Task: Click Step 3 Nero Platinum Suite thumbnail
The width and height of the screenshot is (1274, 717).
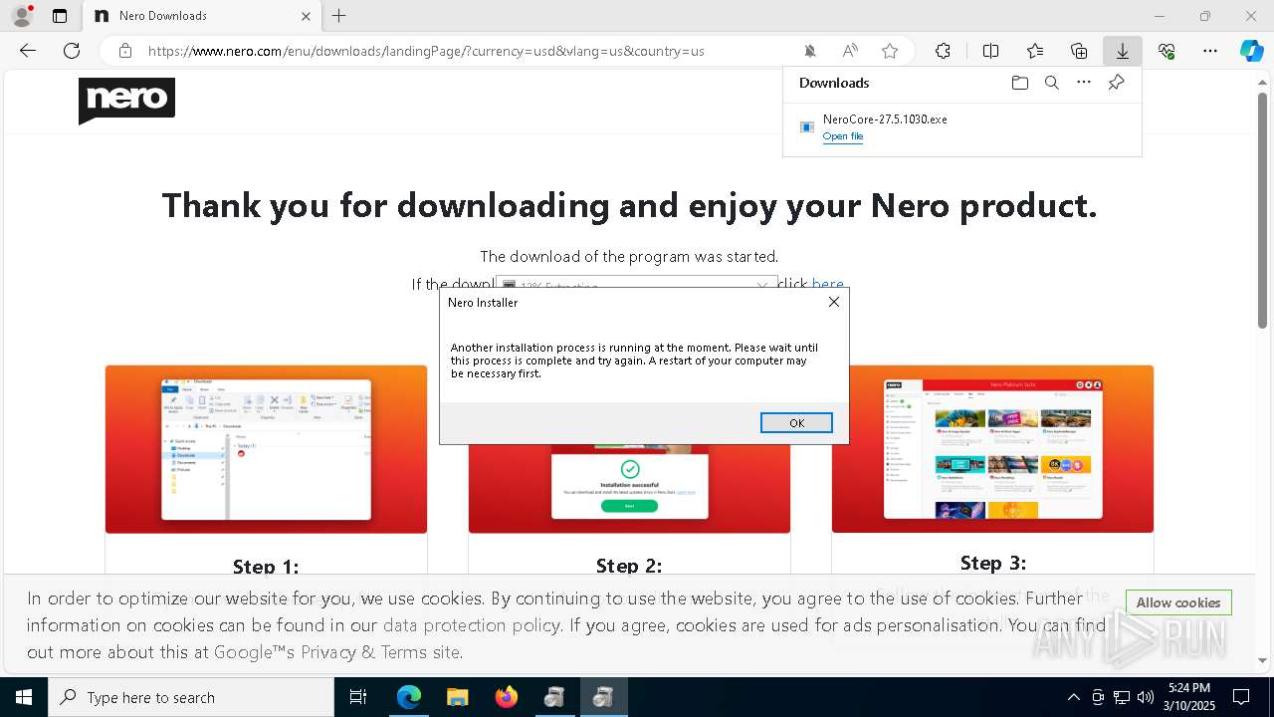Action: (992, 449)
